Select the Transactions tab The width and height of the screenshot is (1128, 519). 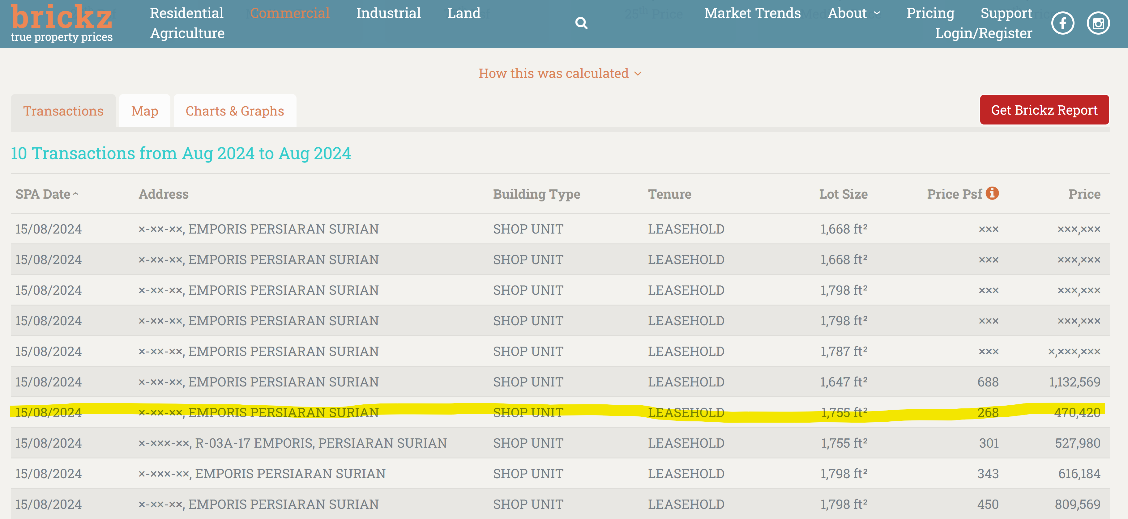tap(63, 111)
